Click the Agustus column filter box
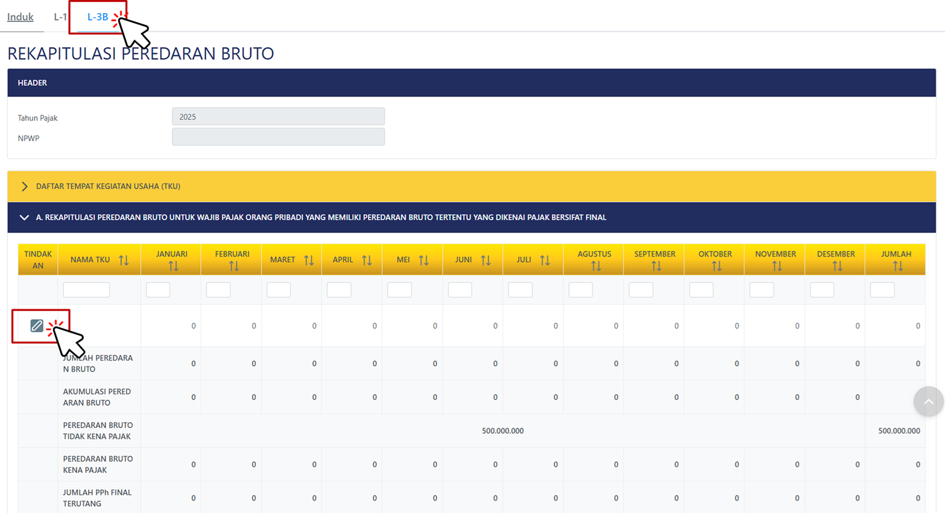This screenshot has width=945, height=513. click(581, 290)
